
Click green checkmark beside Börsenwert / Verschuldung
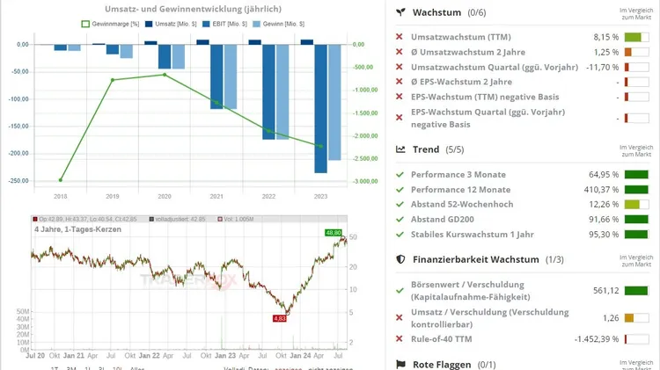(400, 291)
